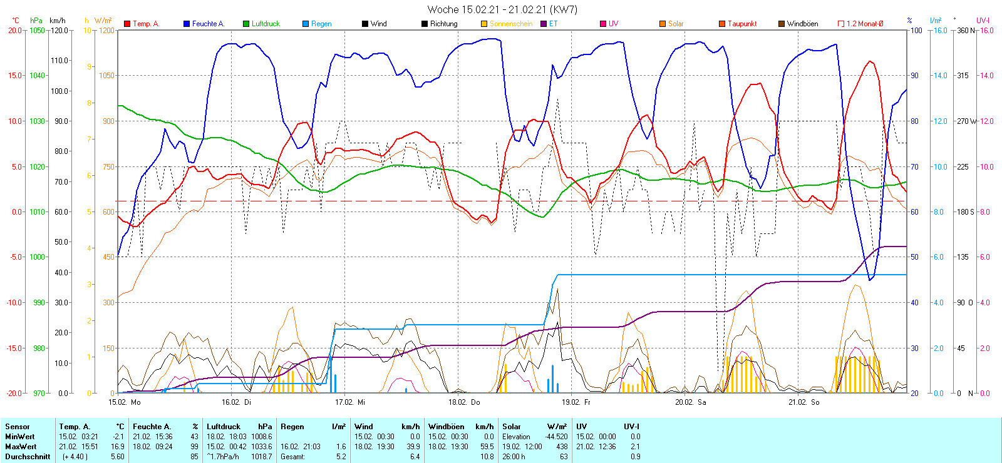The width and height of the screenshot is (1002, 463).
Task: Select the MaxWert row label
Action: click(21, 447)
